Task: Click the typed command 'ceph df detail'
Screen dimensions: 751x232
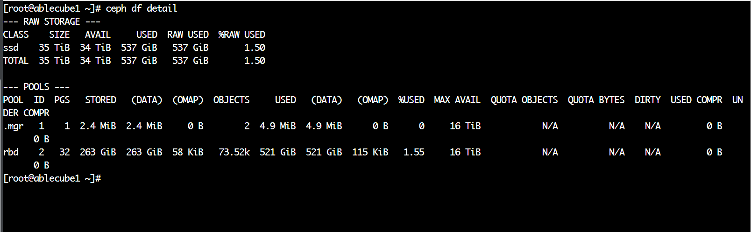Action: (x=142, y=8)
